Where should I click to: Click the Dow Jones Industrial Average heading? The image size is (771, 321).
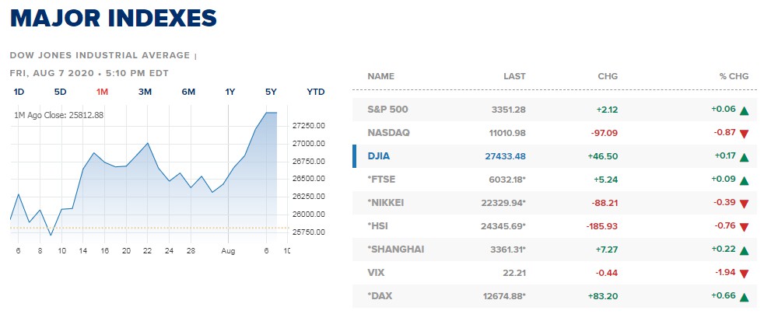pyautogui.click(x=100, y=55)
